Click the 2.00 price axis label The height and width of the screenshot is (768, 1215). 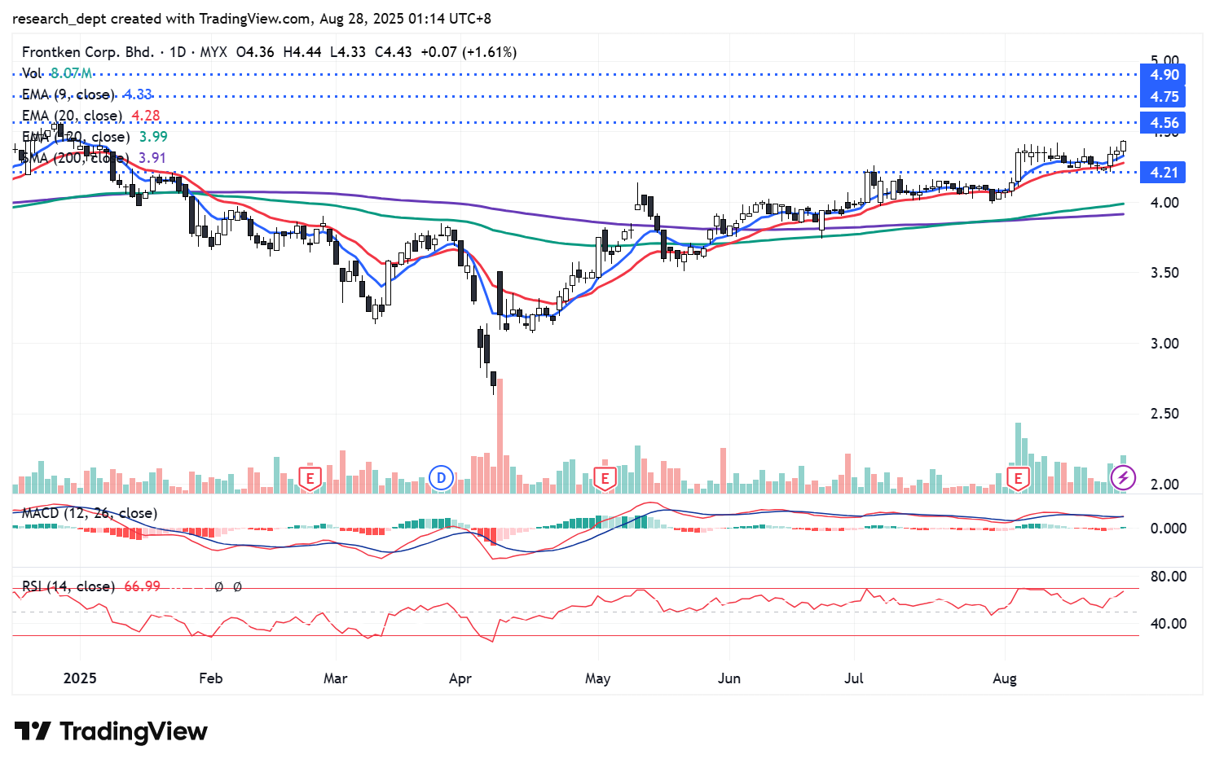pyautogui.click(x=1164, y=485)
